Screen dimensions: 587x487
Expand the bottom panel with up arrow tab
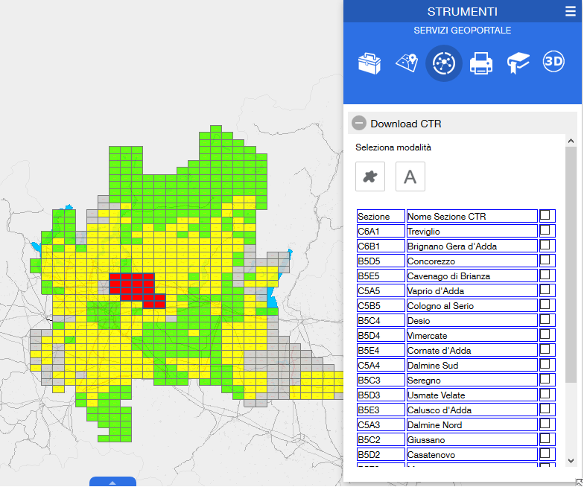point(112,482)
